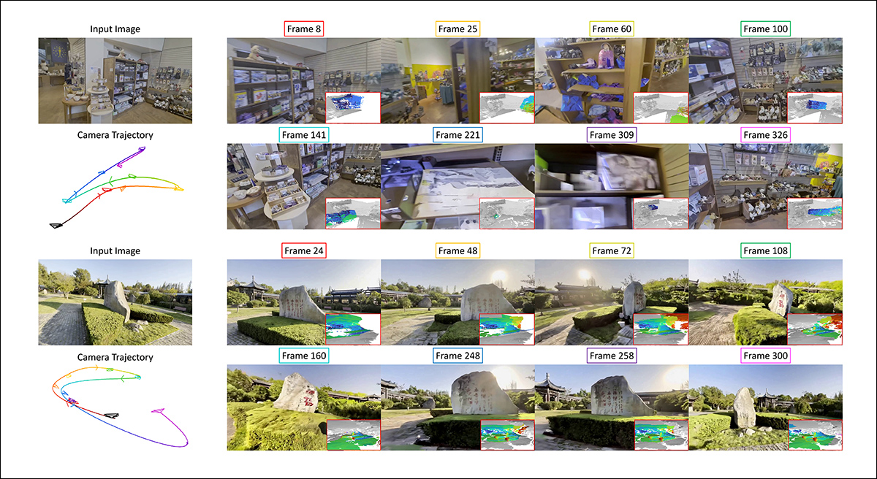Open the Frame 309 blurred shelf thumbnail
This screenshot has height=479, width=877.
[x=612, y=186]
